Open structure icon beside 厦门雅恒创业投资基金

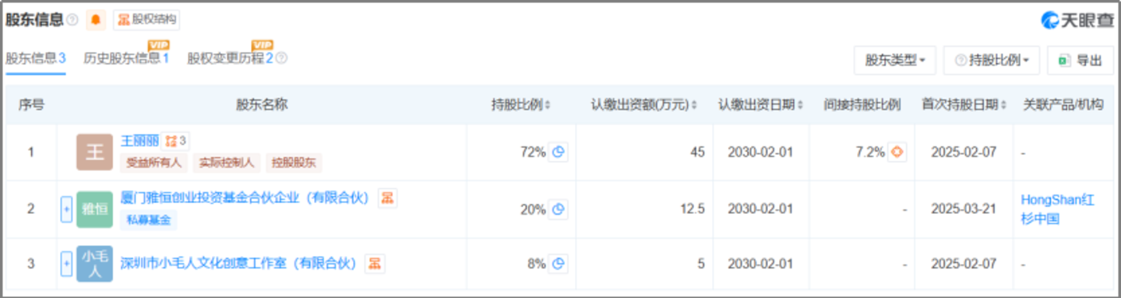pos(387,198)
